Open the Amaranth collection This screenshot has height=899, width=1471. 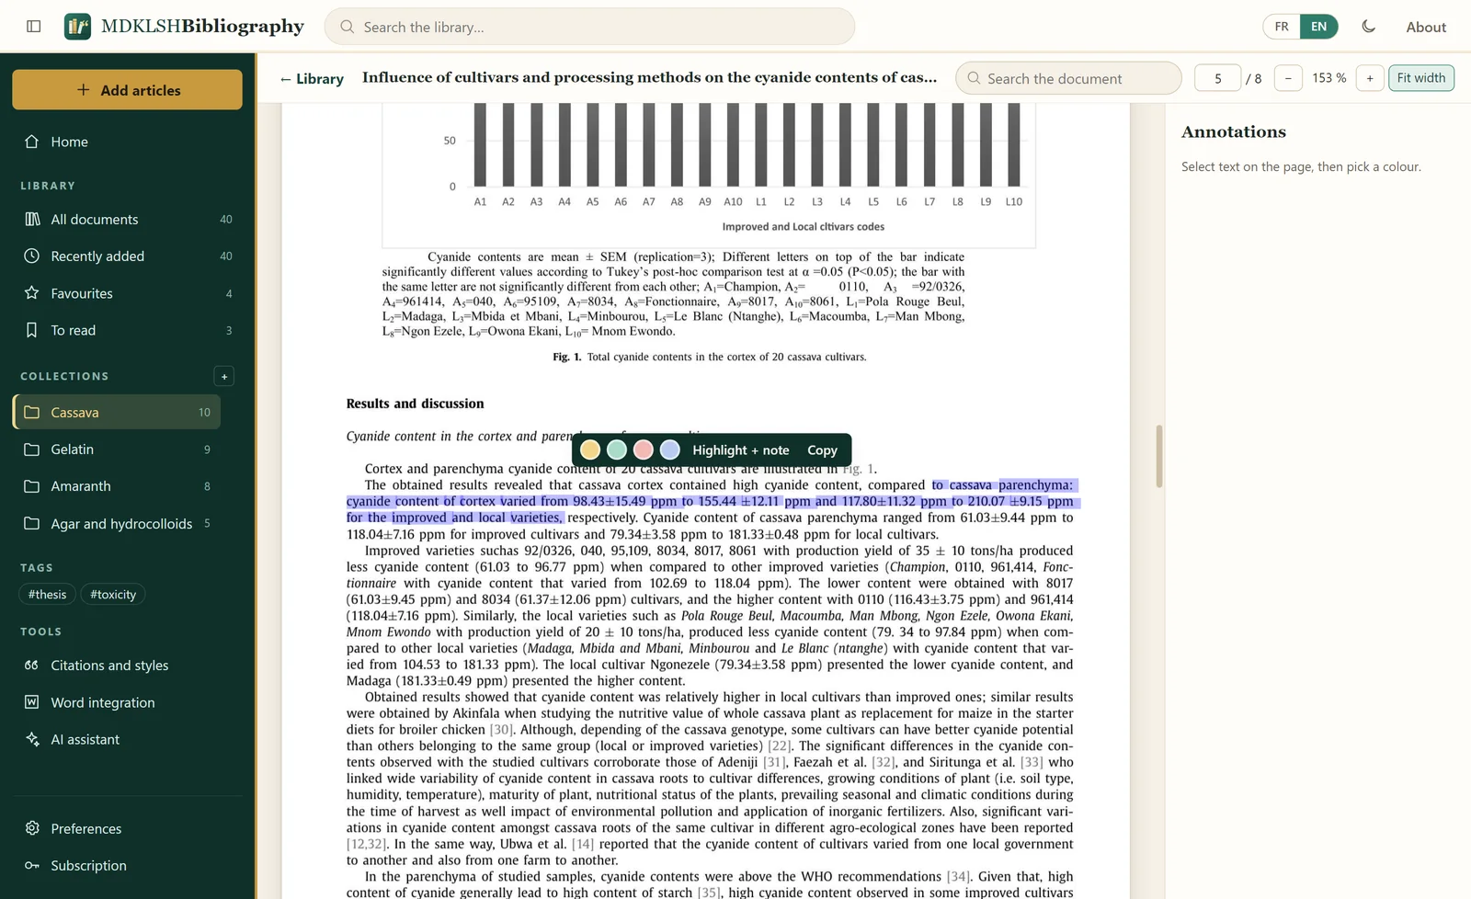point(117,485)
